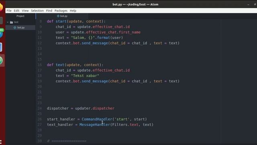
Task: Open the View menu
Action: 25,11
